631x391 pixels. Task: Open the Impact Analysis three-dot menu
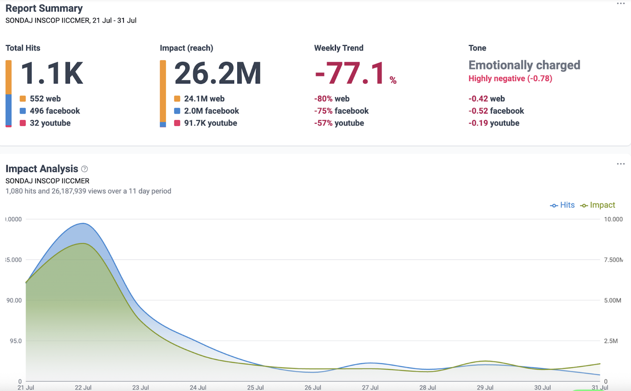point(620,164)
